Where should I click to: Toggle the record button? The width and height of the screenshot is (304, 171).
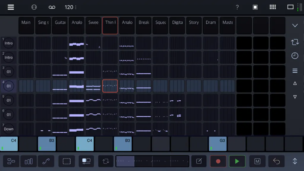218,161
